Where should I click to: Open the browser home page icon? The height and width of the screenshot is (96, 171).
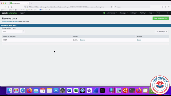12,7
